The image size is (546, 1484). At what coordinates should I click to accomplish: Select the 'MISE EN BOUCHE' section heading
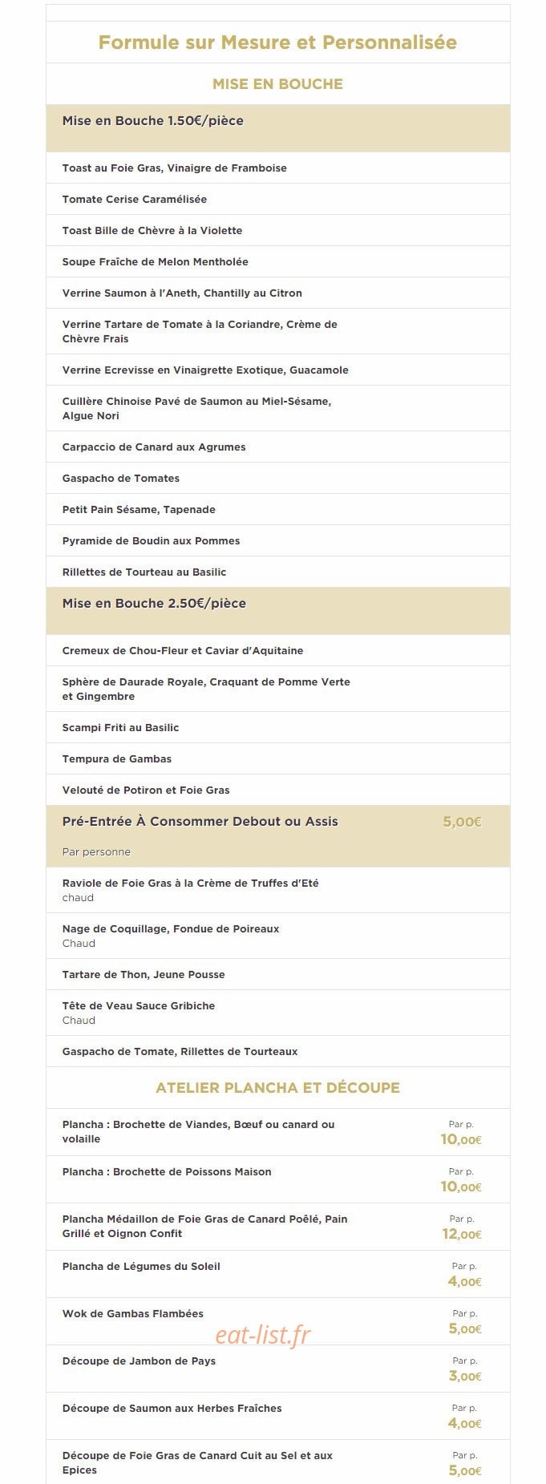(277, 84)
